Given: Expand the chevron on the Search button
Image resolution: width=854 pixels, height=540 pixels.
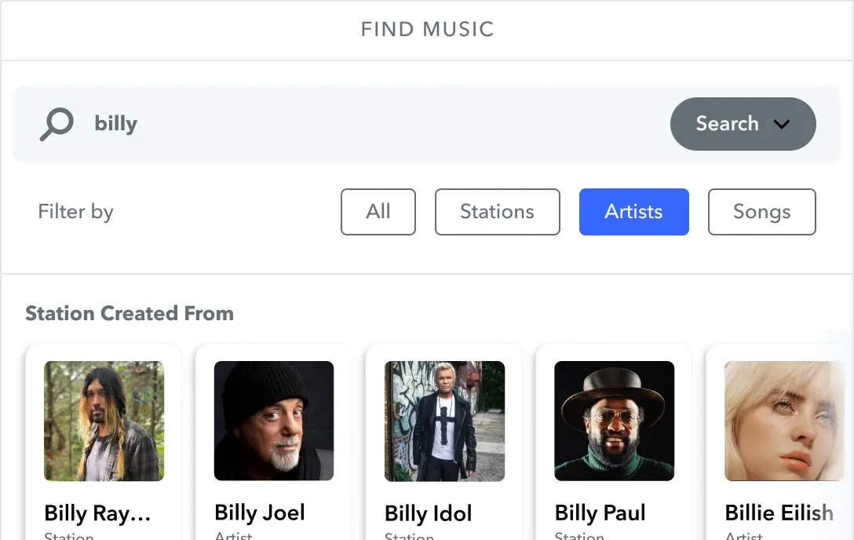Looking at the screenshot, I should tap(782, 123).
